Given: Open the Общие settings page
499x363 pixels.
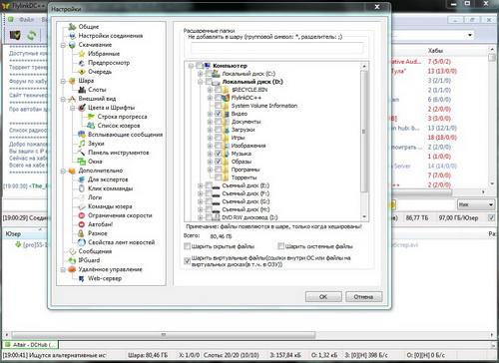Looking at the screenshot, I should (x=88, y=27).
